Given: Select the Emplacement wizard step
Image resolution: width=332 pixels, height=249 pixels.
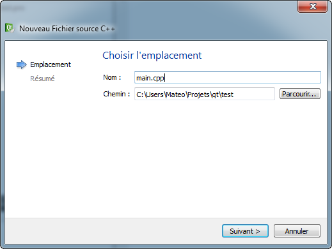Looking at the screenshot, I should click(x=51, y=64).
